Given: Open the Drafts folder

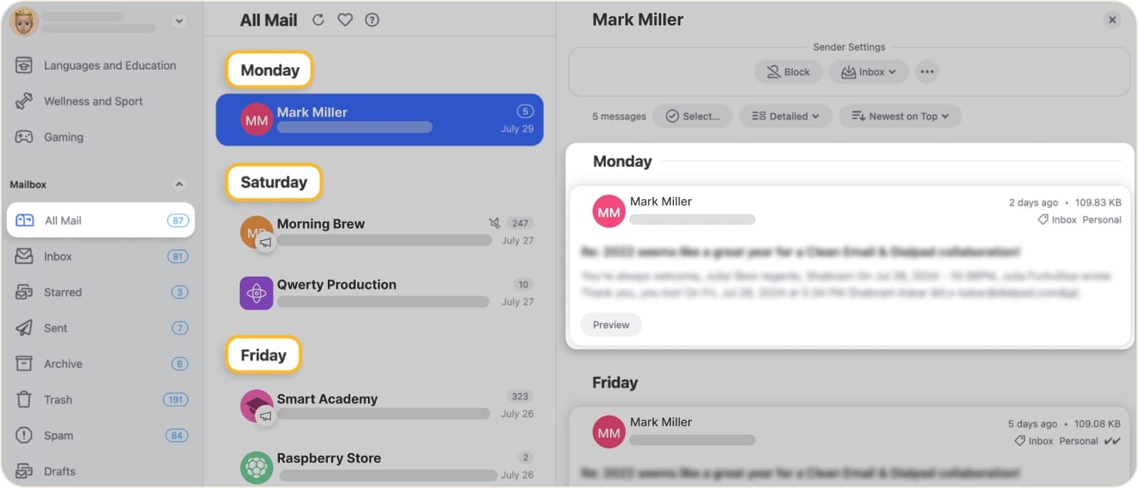Looking at the screenshot, I should [61, 471].
